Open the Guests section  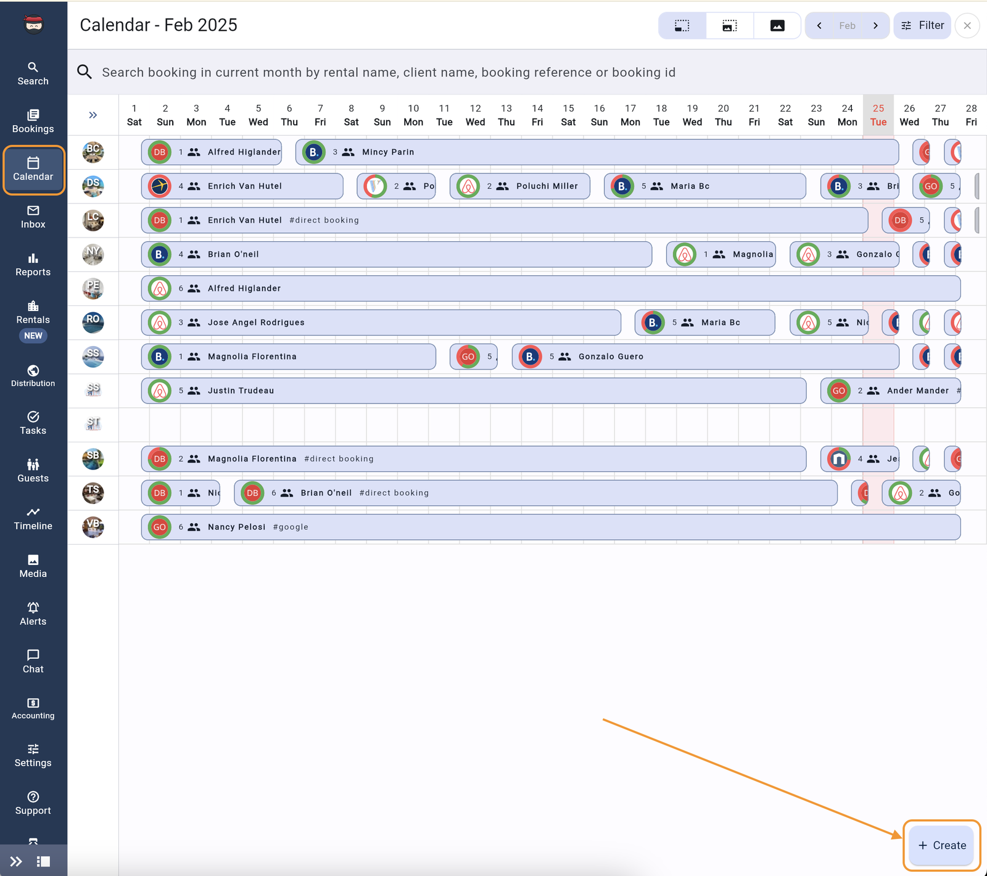pos(33,470)
